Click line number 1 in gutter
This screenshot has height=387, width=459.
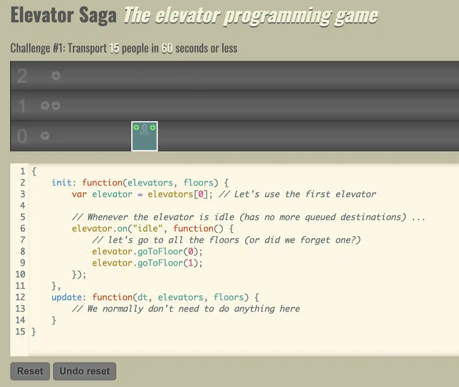(x=23, y=171)
